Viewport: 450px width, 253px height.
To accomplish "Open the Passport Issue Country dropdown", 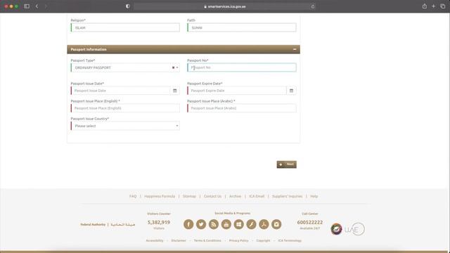I will pos(125,126).
